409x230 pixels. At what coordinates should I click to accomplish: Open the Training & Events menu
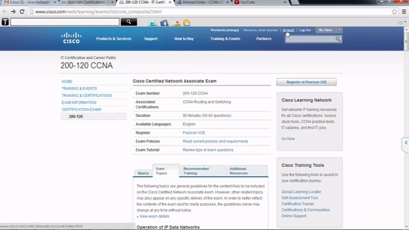coord(225,38)
